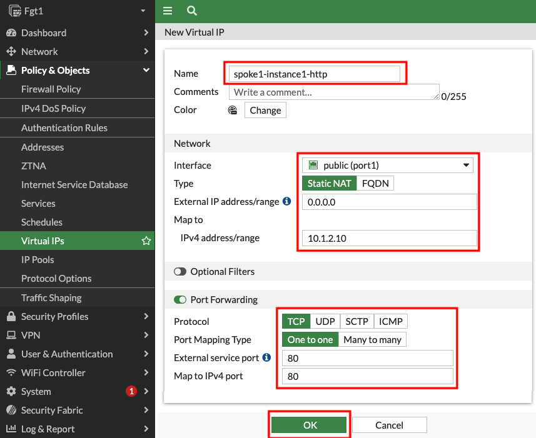The image size is (536, 438).
Task: Click the search magnifier icon
Action: [x=192, y=11]
